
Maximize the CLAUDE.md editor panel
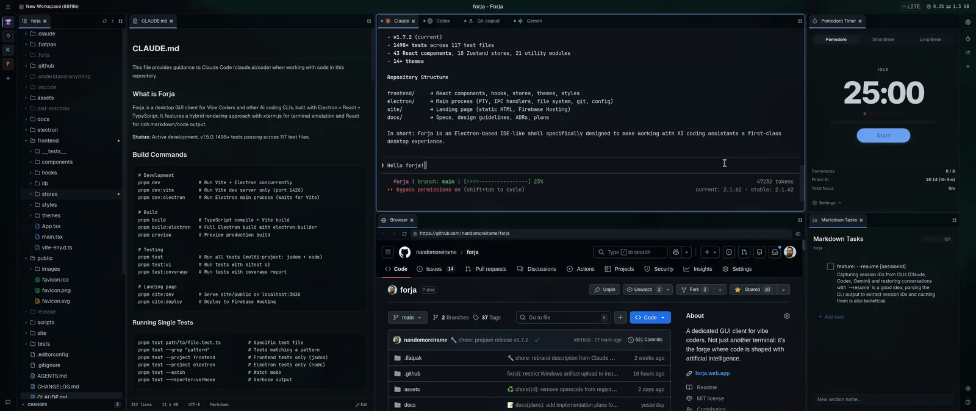click(368, 21)
